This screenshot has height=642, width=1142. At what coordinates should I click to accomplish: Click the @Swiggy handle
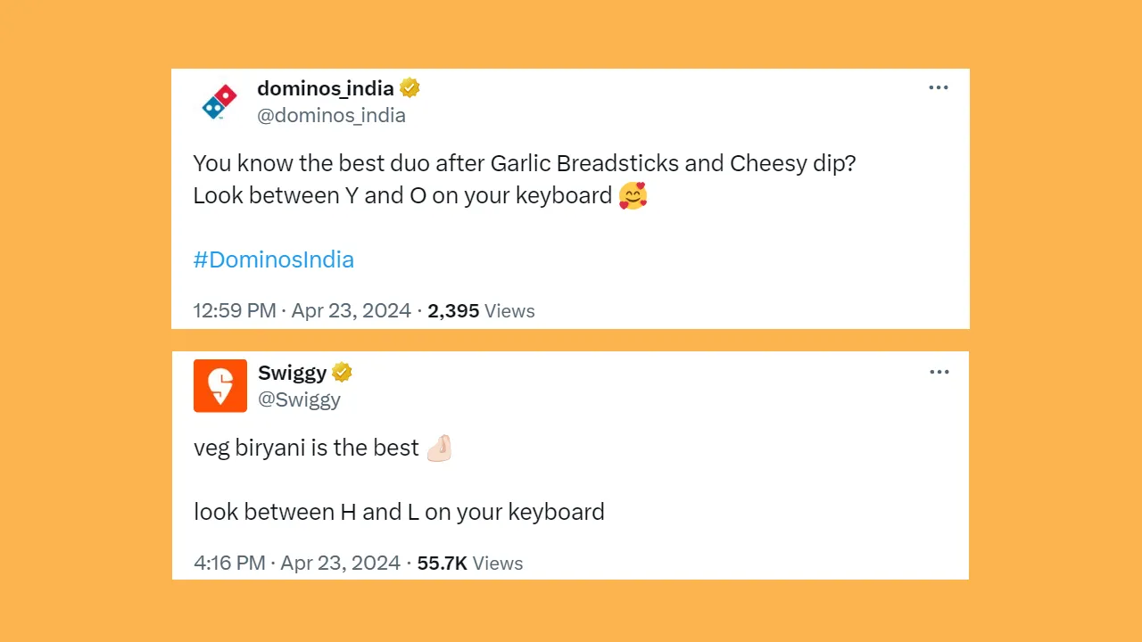(299, 399)
